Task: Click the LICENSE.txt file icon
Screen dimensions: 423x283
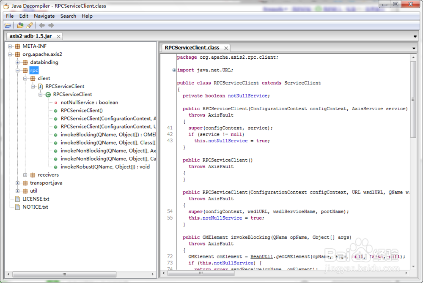Action: [17, 199]
